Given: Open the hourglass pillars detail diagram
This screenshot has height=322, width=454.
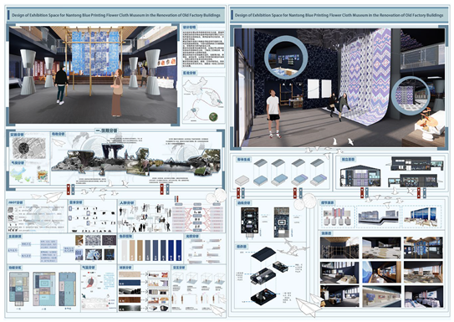Looking at the screenshot, I should (x=338, y=217).
